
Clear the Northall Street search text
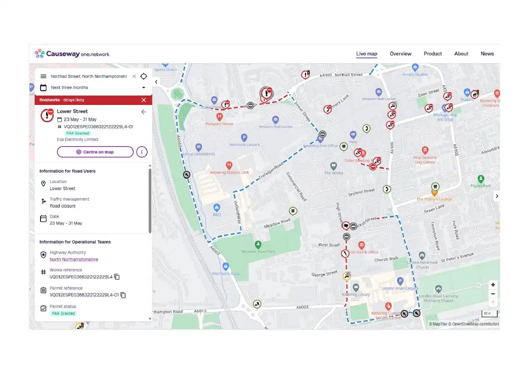(134, 76)
